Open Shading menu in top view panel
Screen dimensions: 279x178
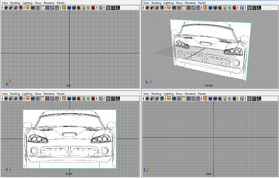coord(15,3)
